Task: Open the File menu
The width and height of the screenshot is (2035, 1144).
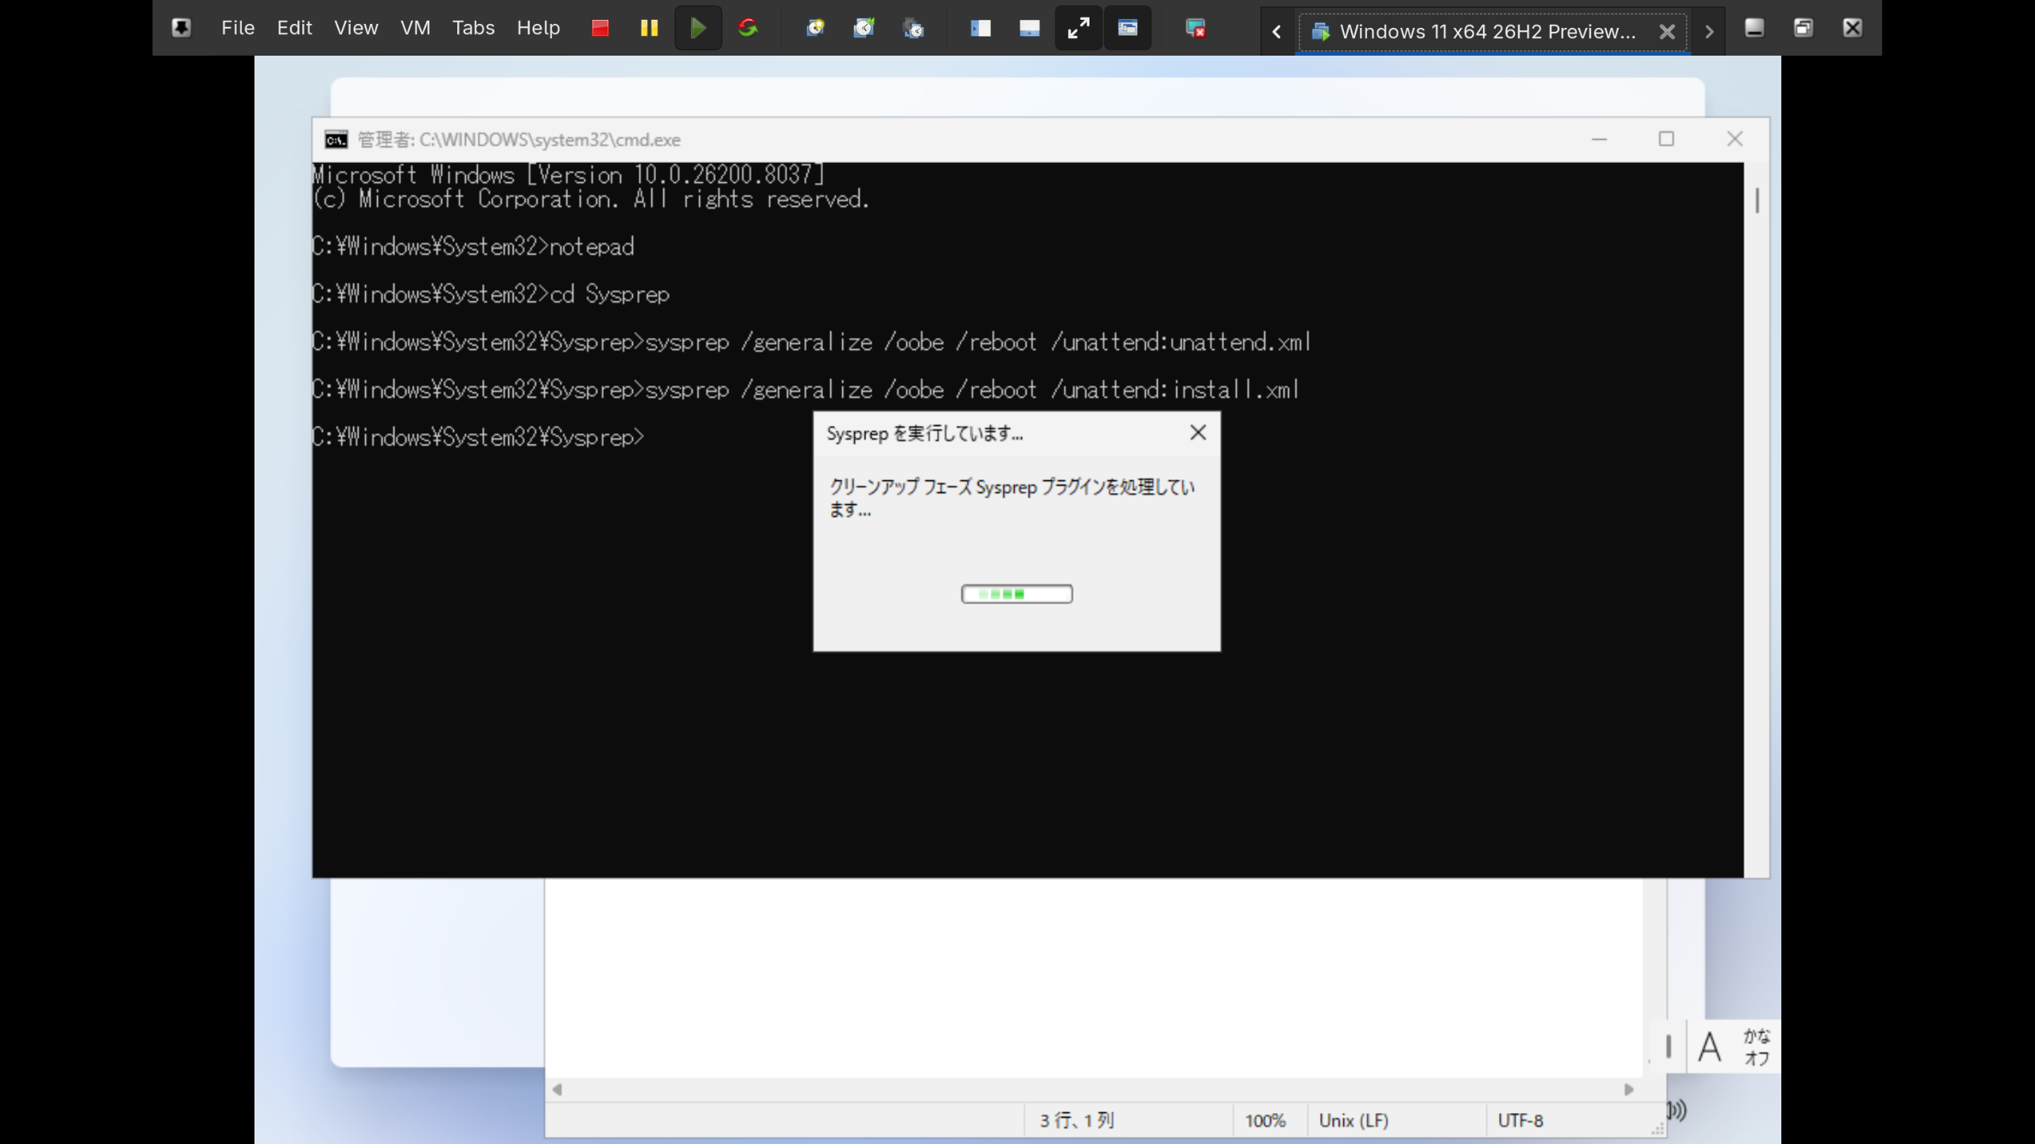Action: click(238, 28)
